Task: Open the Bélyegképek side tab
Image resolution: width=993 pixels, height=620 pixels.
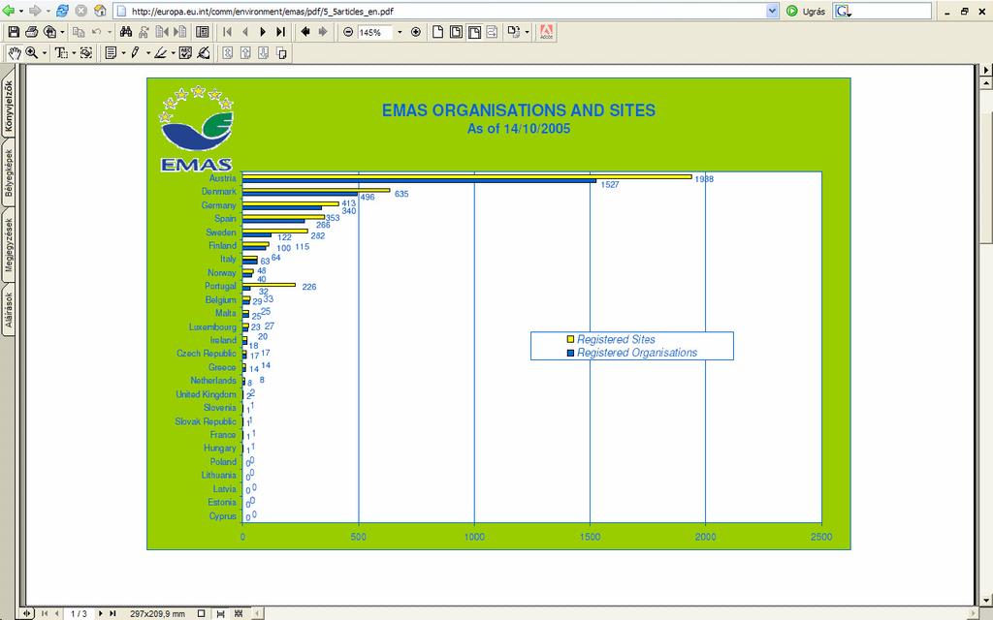Action: point(8,172)
